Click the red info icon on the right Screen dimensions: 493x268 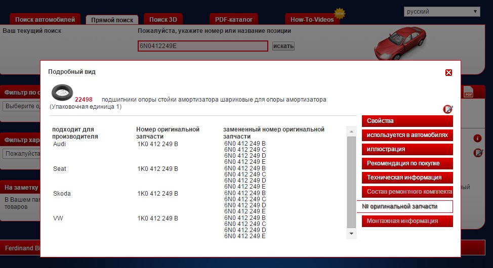(477, 138)
